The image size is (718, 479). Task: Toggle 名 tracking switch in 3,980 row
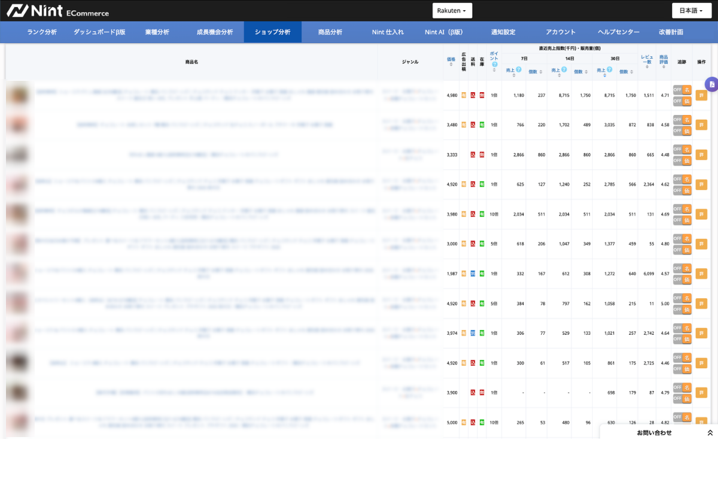point(682,208)
